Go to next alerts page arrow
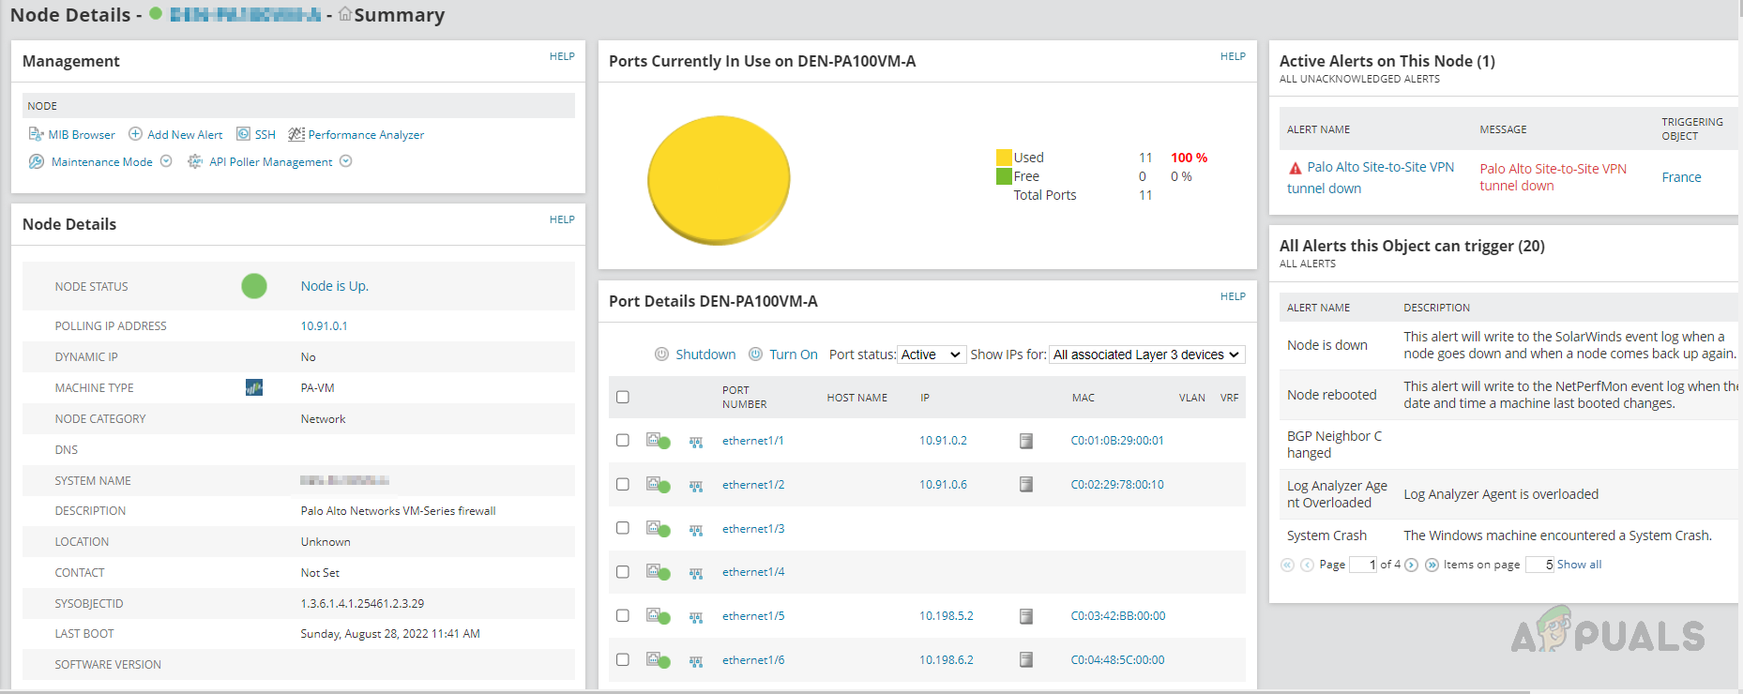 (x=1411, y=565)
